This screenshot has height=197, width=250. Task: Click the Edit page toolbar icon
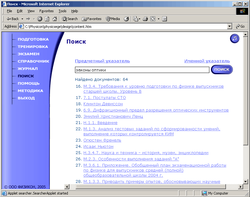153,19
